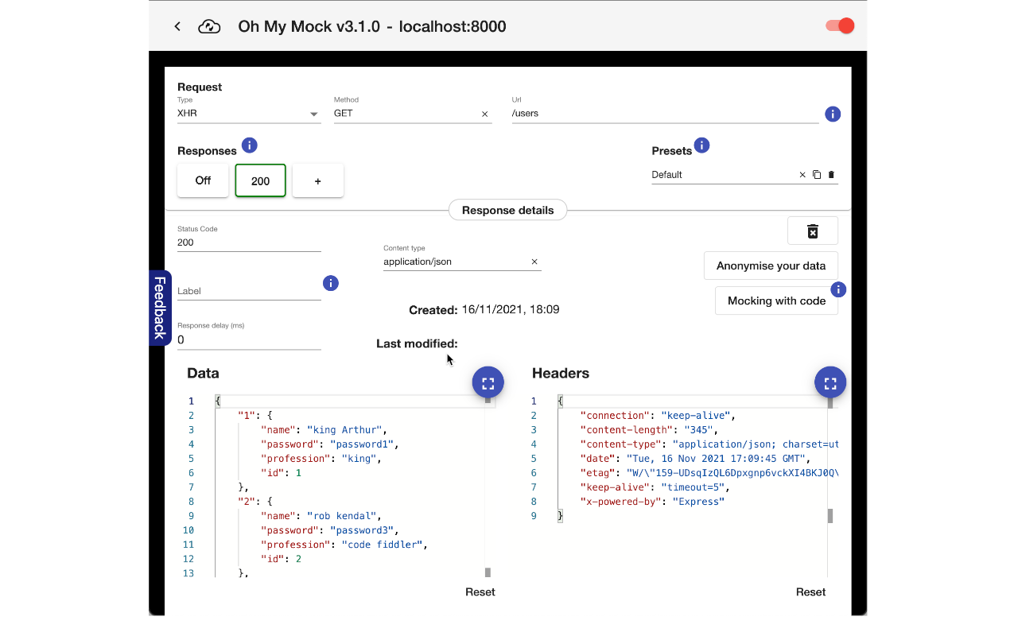Screen dimensions: 1018x636
Task: Show info about Responses
Action: pyautogui.click(x=249, y=145)
